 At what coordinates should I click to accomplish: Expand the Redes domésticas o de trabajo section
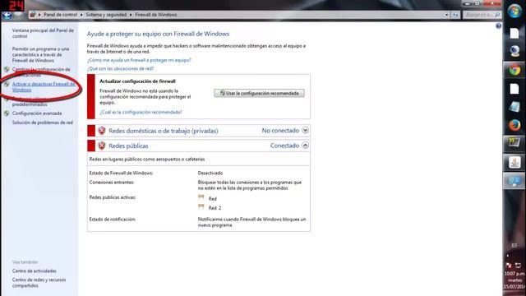[305, 130]
